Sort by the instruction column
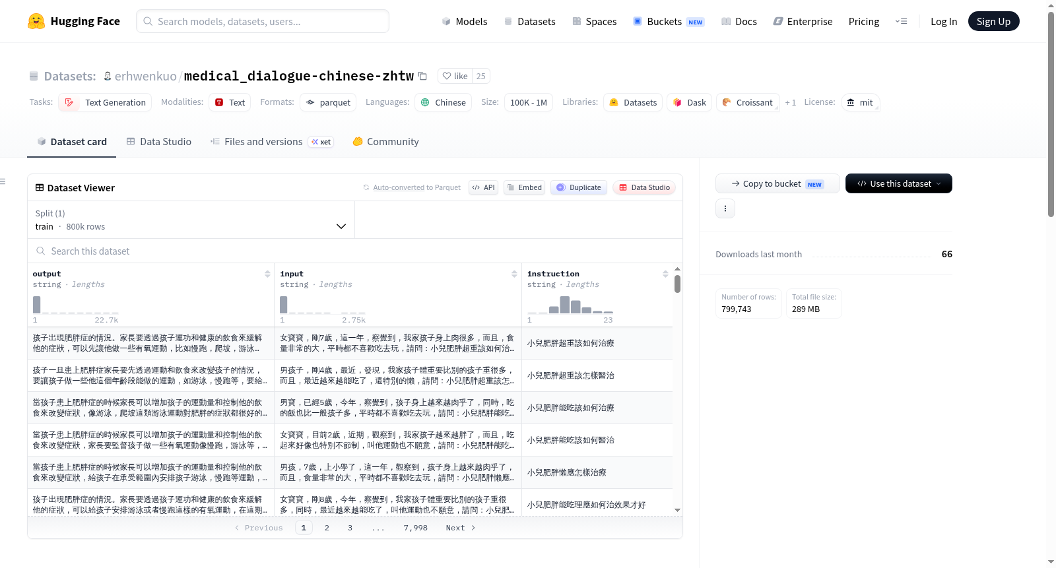Viewport: 1056px width, 568px height. coord(665,274)
